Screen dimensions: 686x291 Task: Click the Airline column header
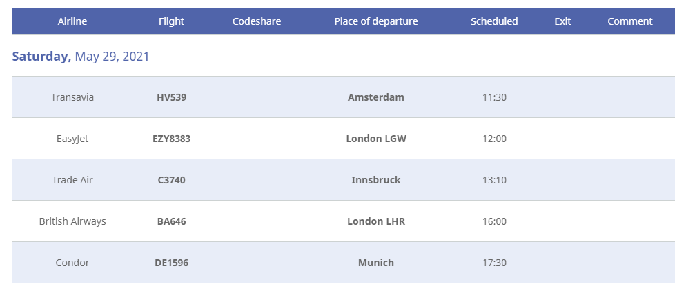[72, 21]
